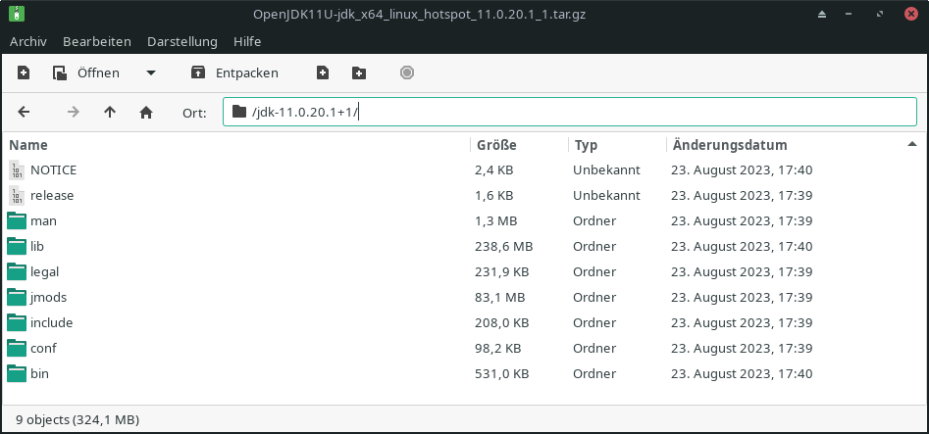Add a folder to archive icon
The width and height of the screenshot is (929, 434).
pos(359,72)
